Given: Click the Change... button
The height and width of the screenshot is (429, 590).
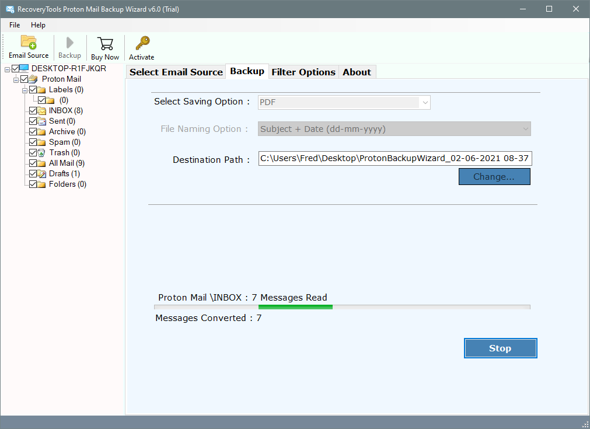Looking at the screenshot, I should coord(494,177).
